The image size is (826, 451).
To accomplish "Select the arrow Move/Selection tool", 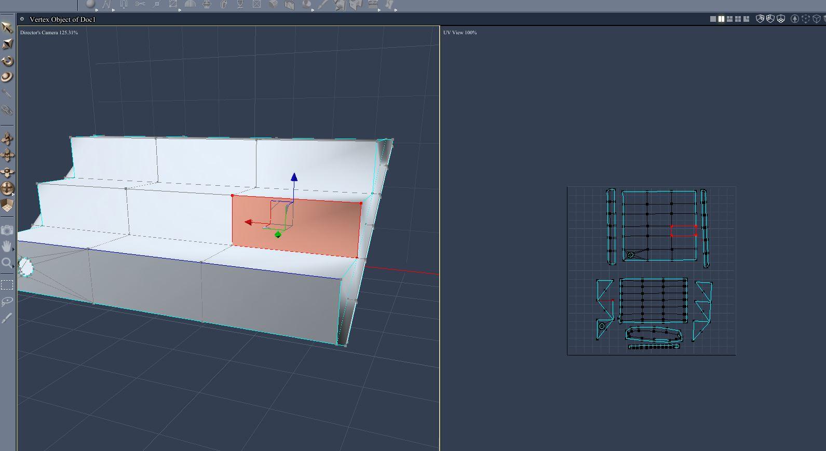I will tap(7, 28).
